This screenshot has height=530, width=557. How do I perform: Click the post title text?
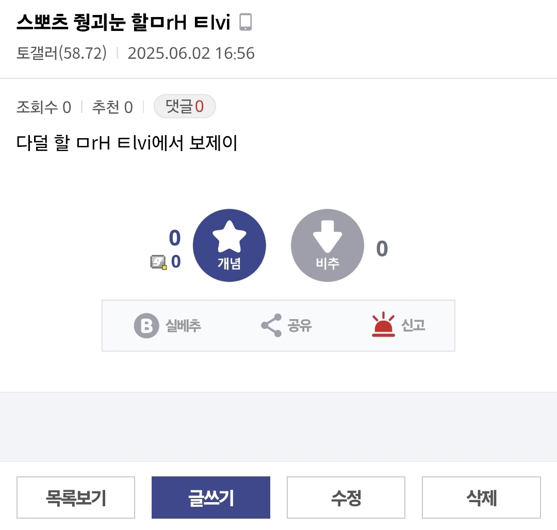(x=123, y=22)
